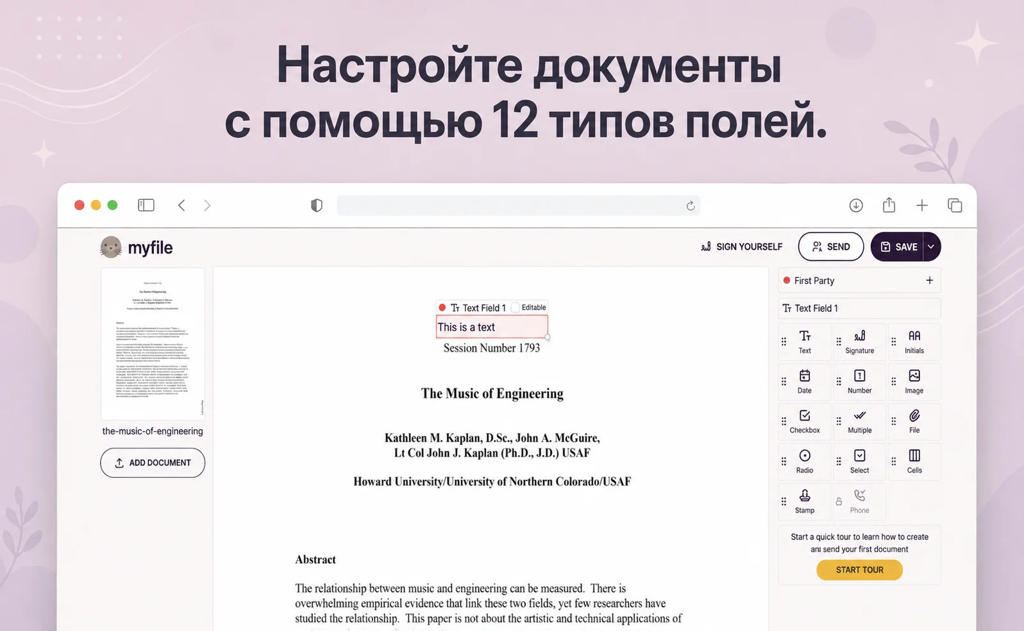Click the 'Howard University' affiliation line
1024x631 pixels.
(x=492, y=482)
